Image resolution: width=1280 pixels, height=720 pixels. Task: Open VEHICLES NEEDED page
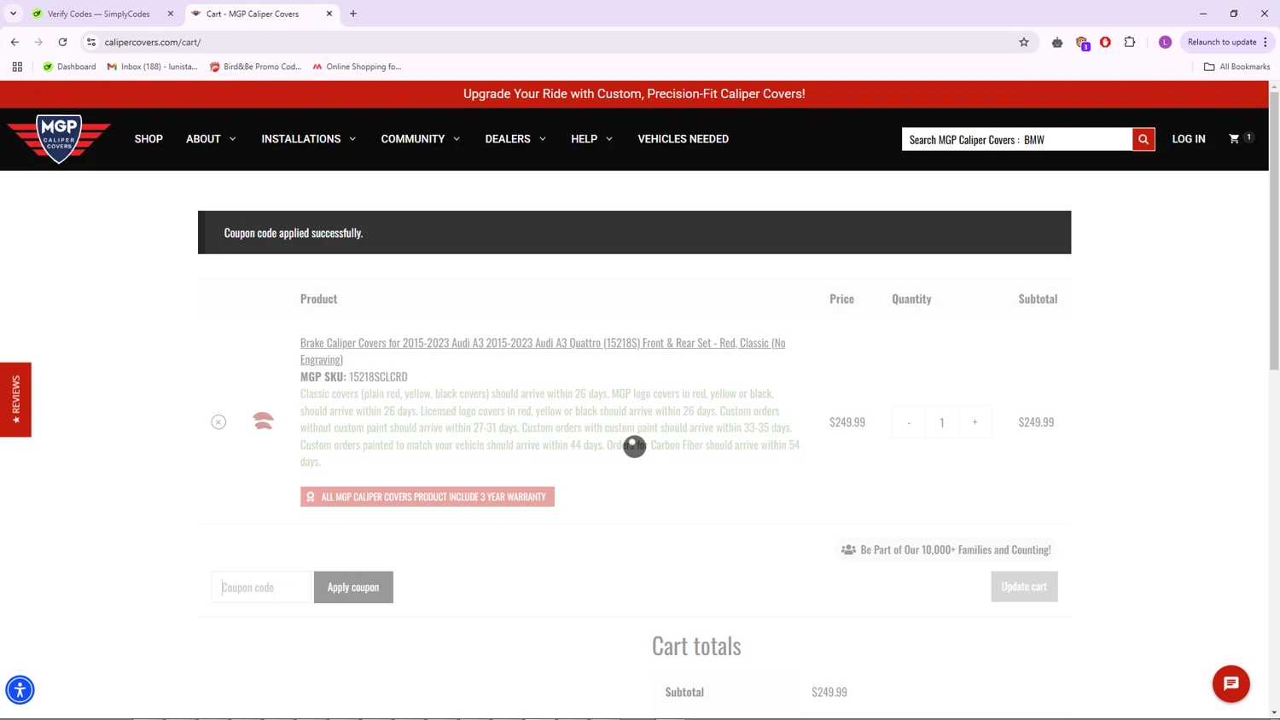[x=683, y=139]
